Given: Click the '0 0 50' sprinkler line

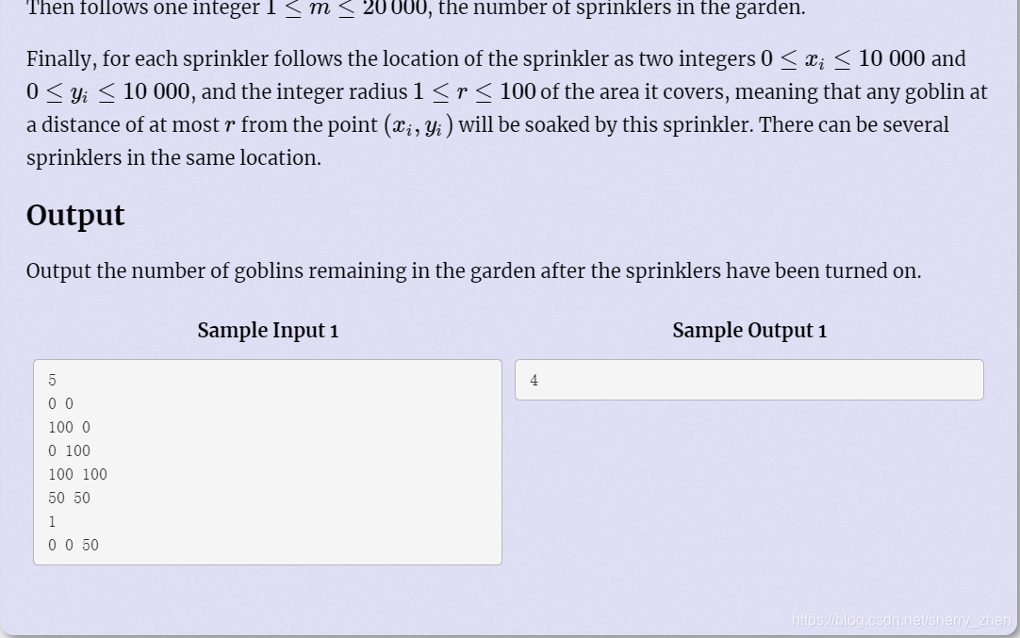Looking at the screenshot, I should tap(74, 545).
